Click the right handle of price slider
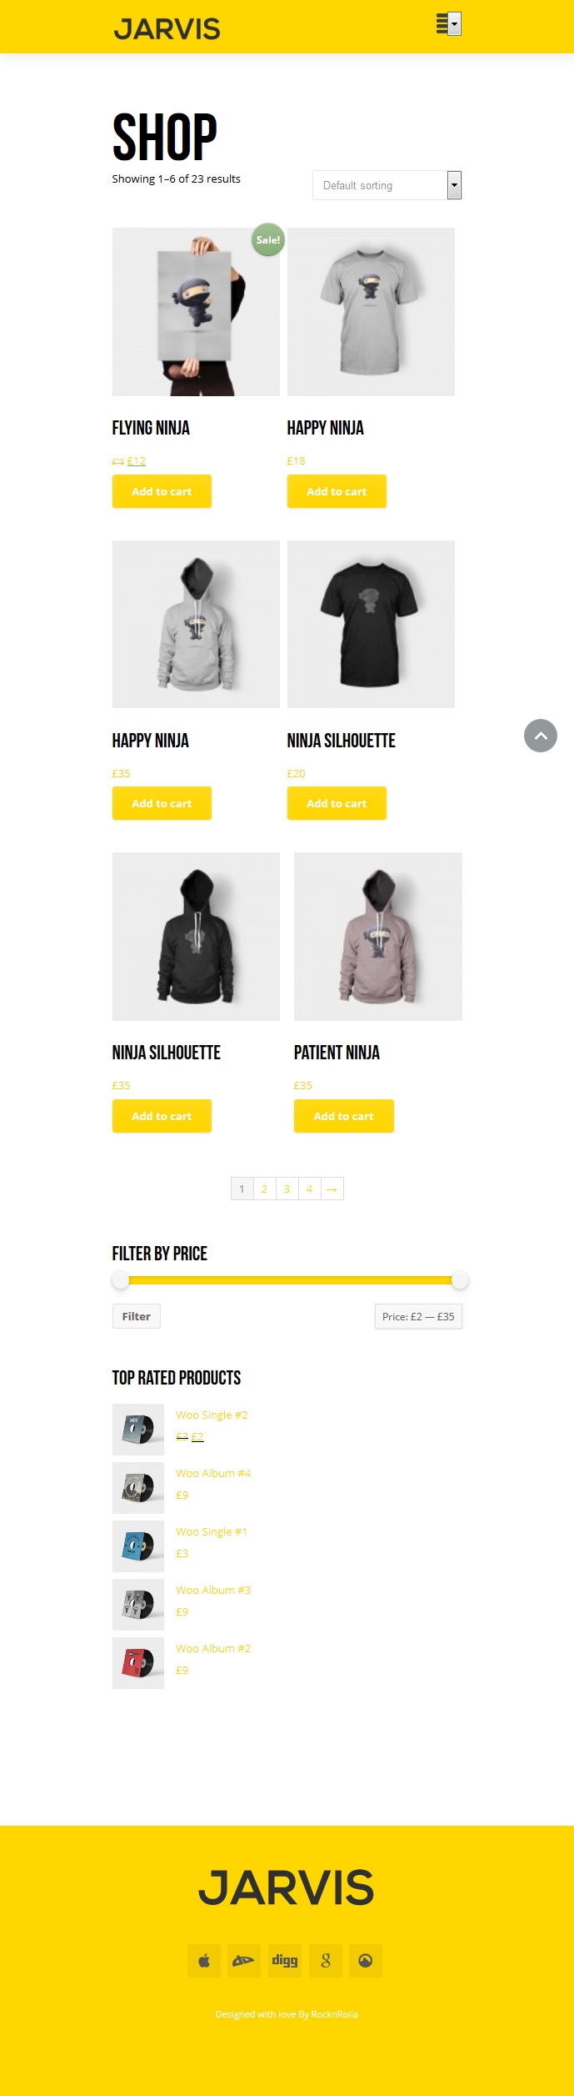Viewport: 574px width, 2096px height. tap(460, 1279)
